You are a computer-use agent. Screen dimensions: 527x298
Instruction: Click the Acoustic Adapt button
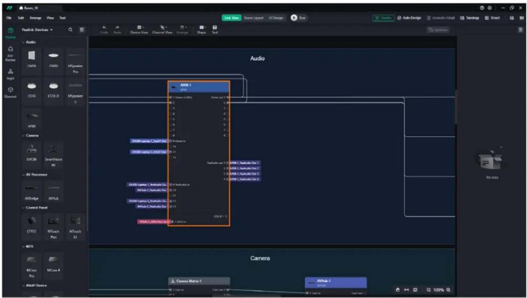441,18
